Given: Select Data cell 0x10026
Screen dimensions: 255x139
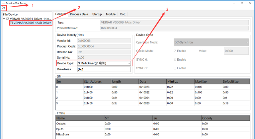Looking at the screenshot, I should tap(152, 87).
